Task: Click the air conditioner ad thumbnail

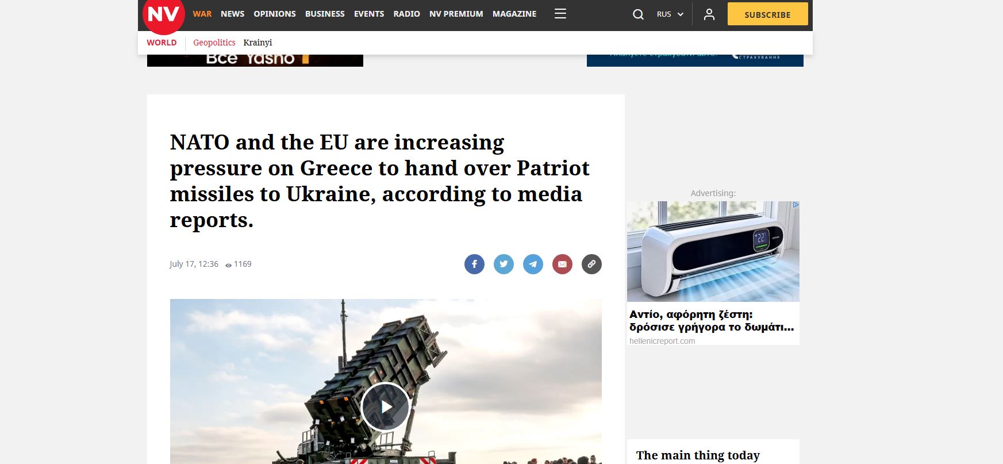Action: pos(713,251)
